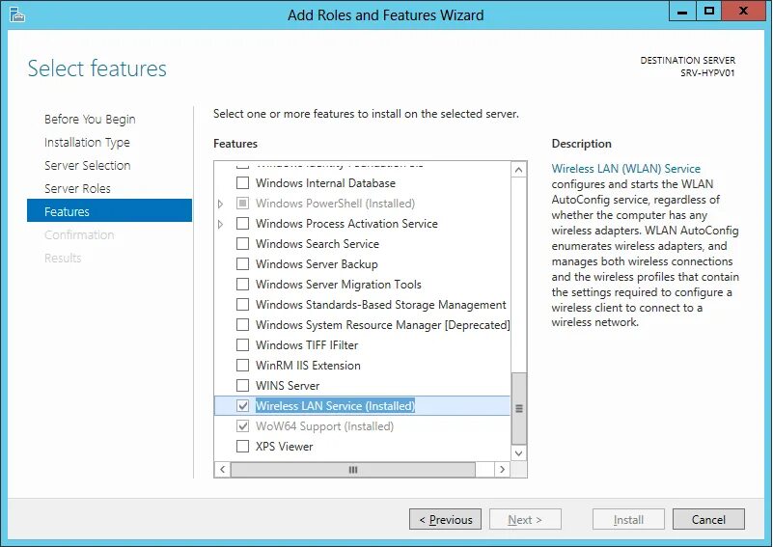Click the vertical scrollbar thumb

519,408
